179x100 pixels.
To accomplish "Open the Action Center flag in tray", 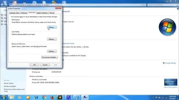I will [x=156, y=97].
